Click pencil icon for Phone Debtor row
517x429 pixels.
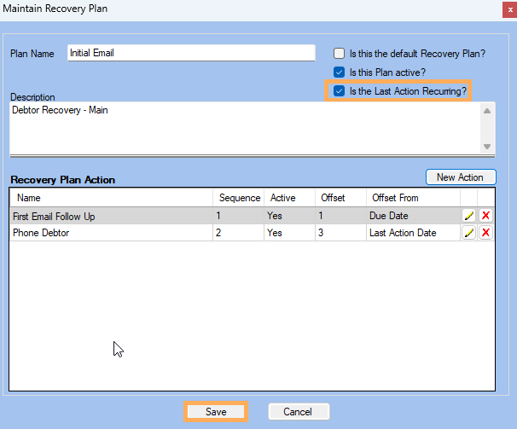coord(468,233)
